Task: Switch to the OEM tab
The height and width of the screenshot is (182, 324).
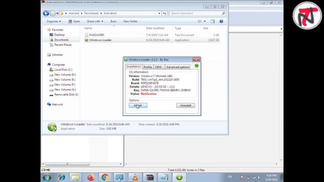Action: click(158, 67)
